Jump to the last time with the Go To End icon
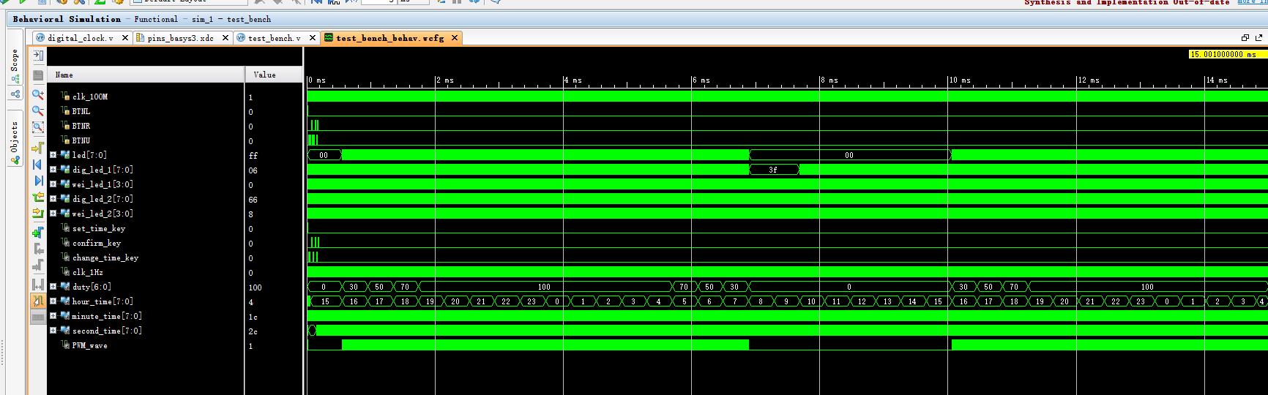 38,181
